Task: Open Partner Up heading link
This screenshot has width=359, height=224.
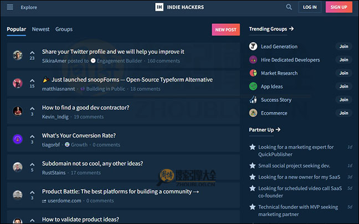Action: [265, 130]
